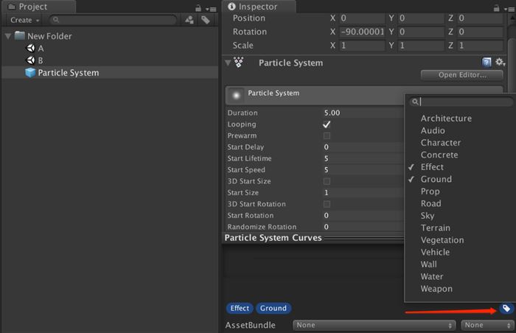Open the Create dropdown in Project panel
Viewport: 516px width, 333px height.
point(24,20)
